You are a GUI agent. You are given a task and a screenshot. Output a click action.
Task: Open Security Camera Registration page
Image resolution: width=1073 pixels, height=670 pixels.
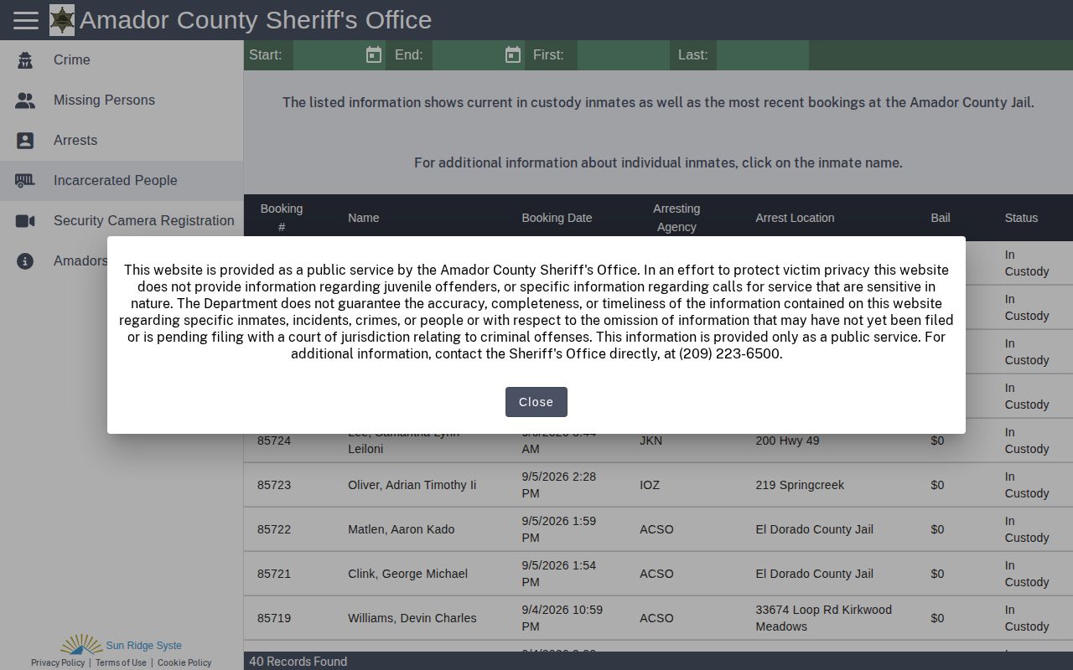(122, 221)
